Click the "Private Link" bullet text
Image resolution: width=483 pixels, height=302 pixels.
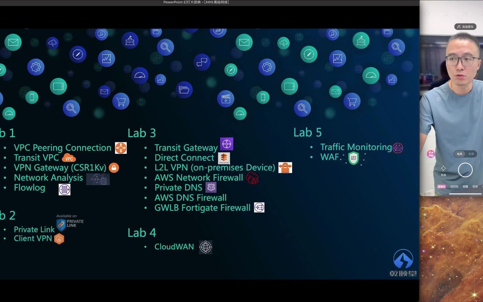(34, 230)
